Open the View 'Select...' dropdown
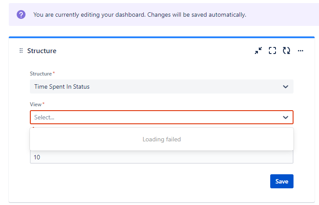This screenshot has width=319, height=205. 162,117
